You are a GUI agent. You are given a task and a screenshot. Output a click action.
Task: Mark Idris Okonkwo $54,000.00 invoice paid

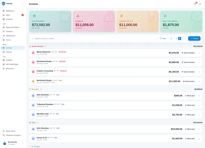(x=190, y=129)
